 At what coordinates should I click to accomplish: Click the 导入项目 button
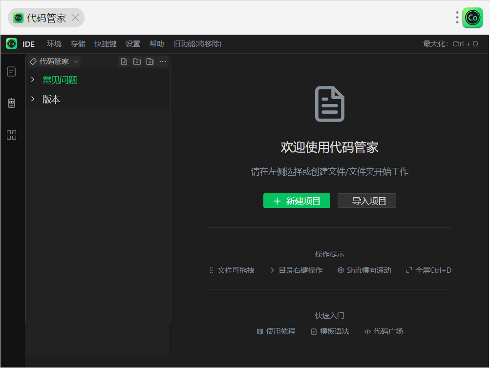click(x=366, y=201)
